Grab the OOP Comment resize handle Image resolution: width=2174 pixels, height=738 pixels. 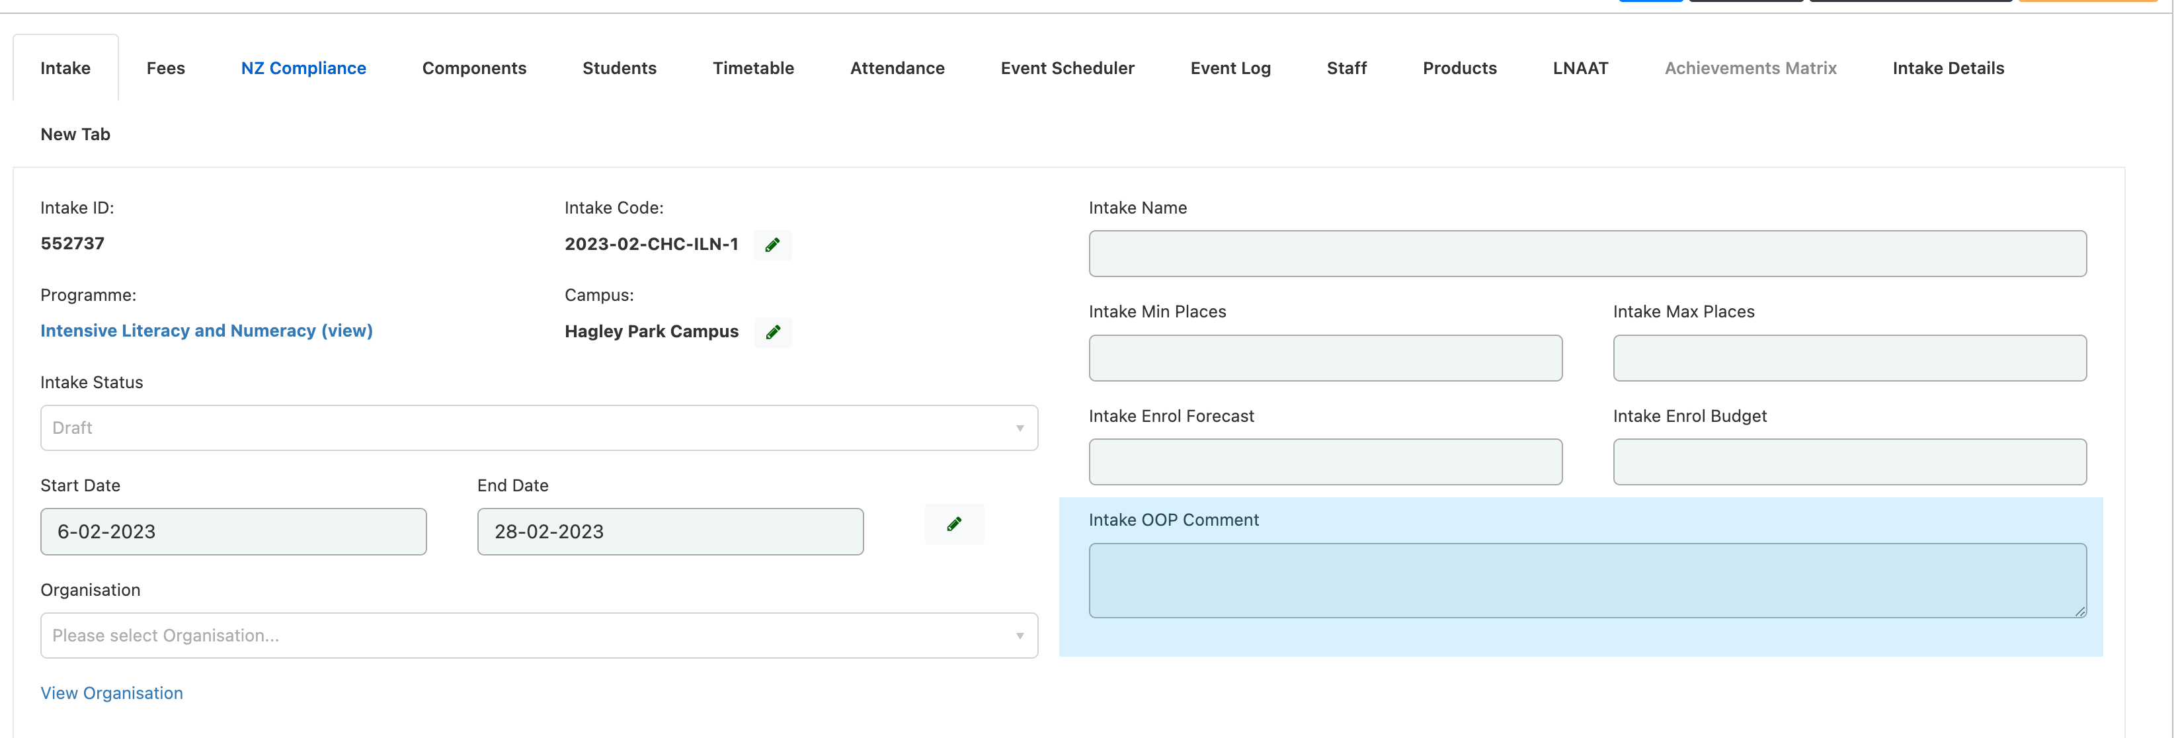[x=2080, y=611]
